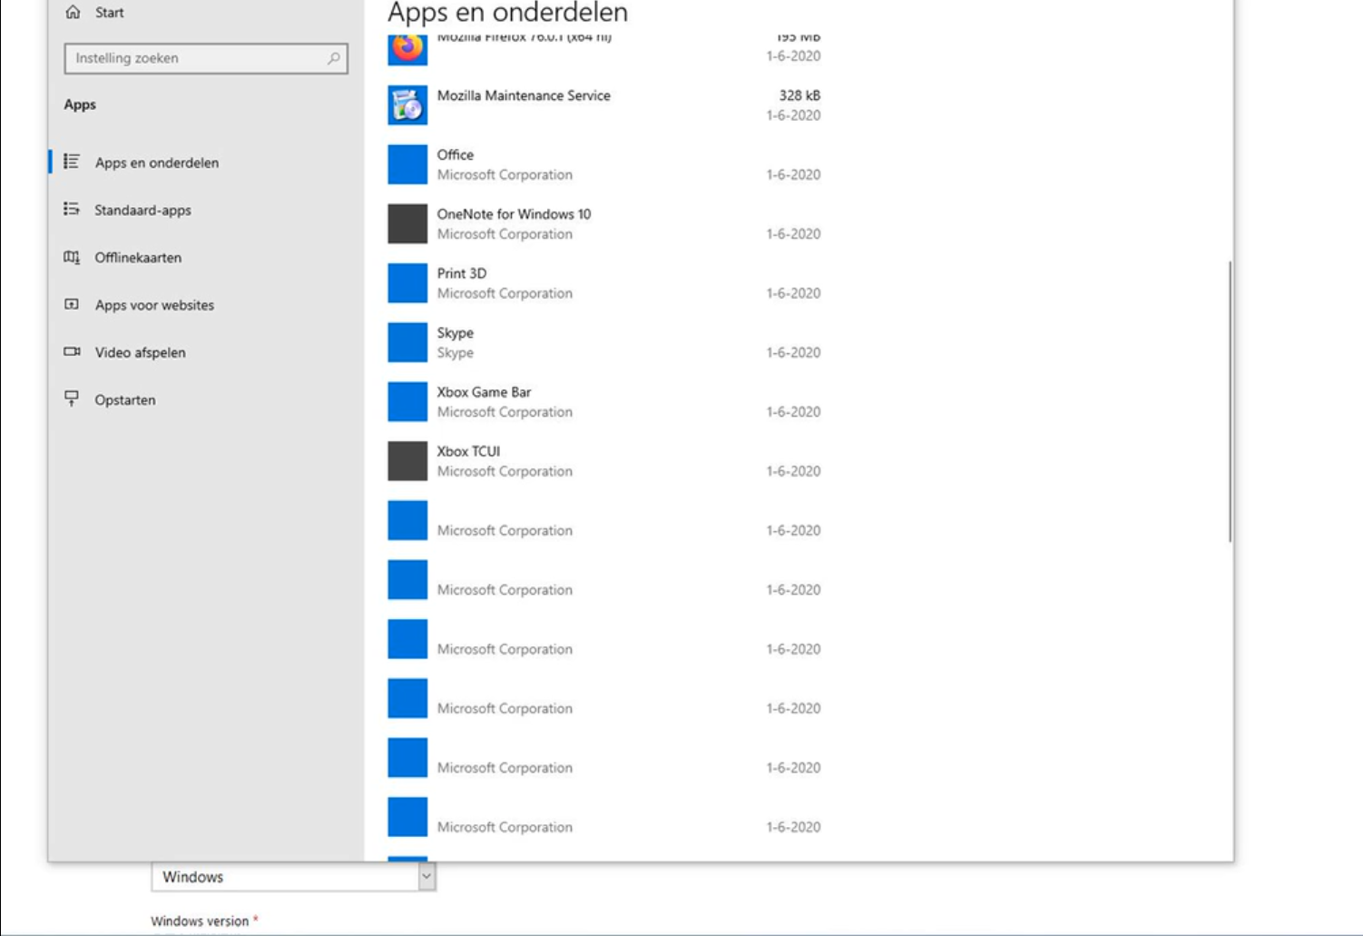This screenshot has width=1363, height=936.
Task: Click the Mozilla Firefox app icon
Action: (x=407, y=49)
